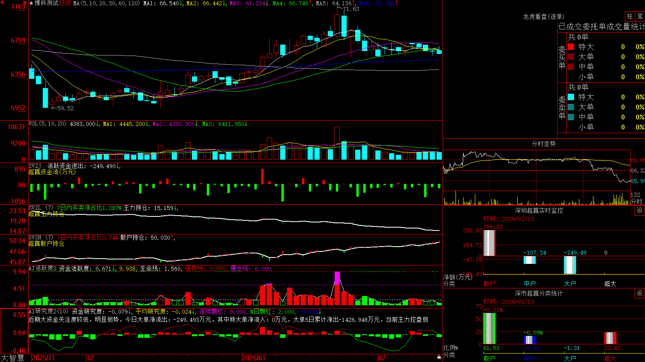Click the lock icon at timeline's right end
Screen dimensions: 645x362
click(439, 357)
